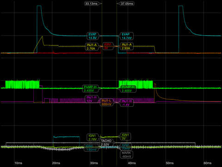Select the INJ1-A 2.93A measurement label
This screenshot has height=167, width=222.
tap(127, 46)
